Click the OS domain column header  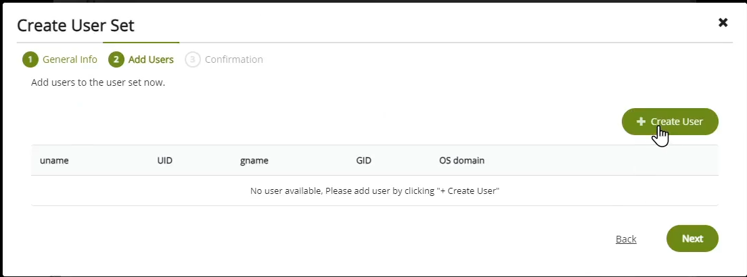point(461,160)
